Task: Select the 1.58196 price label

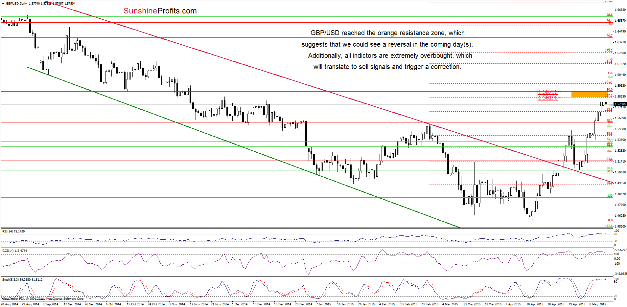Action: [x=548, y=98]
